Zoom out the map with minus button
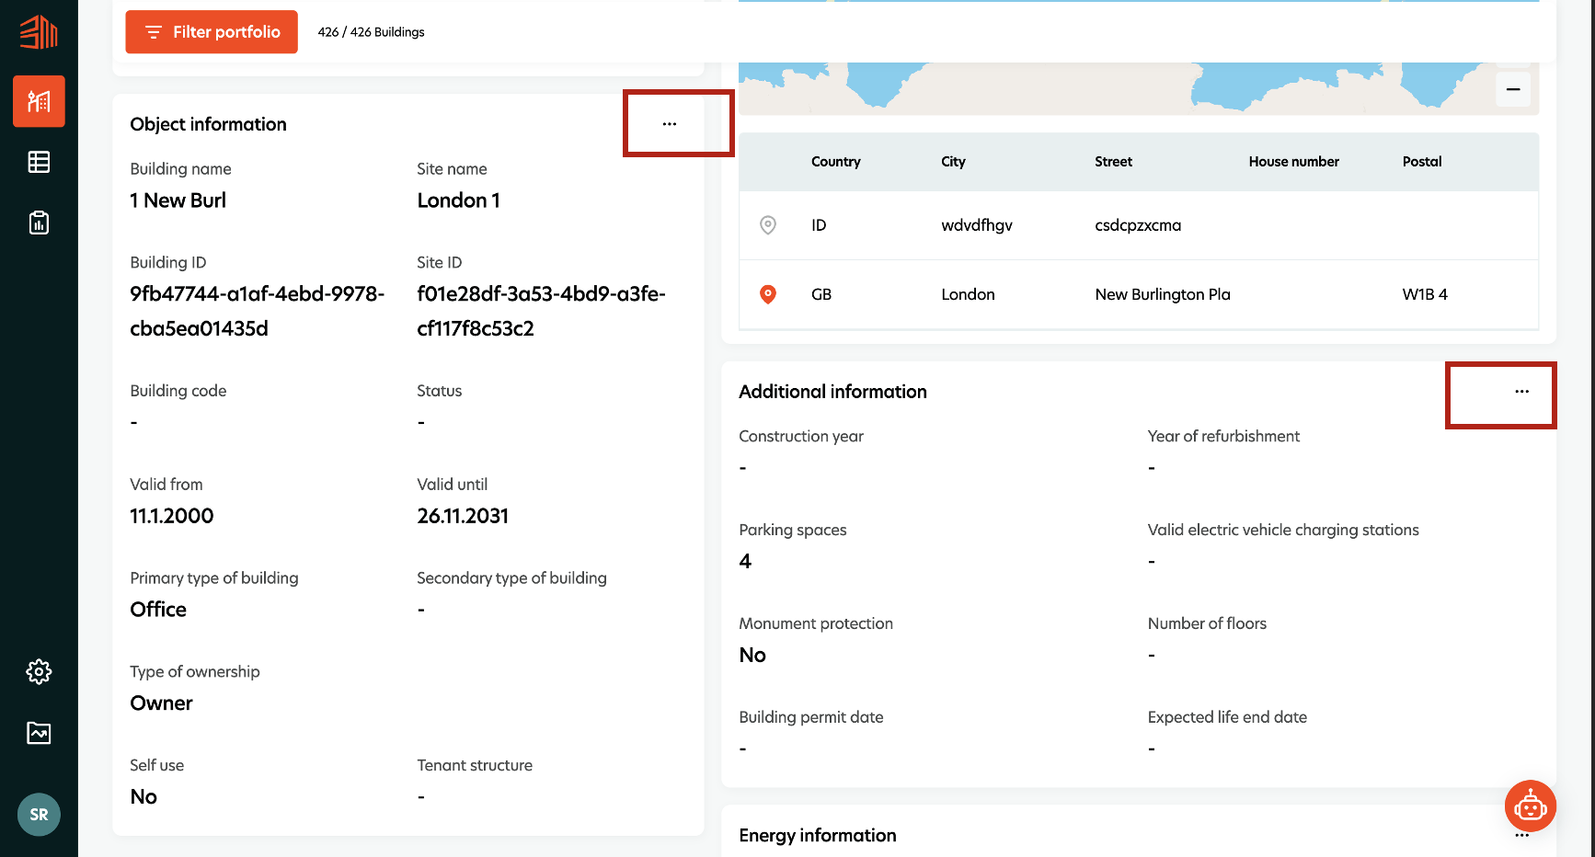The width and height of the screenshot is (1595, 857). click(1513, 89)
